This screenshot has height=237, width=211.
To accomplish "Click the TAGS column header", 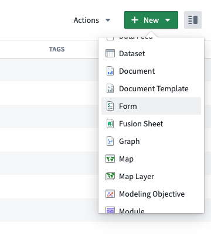I will point(57,49).
